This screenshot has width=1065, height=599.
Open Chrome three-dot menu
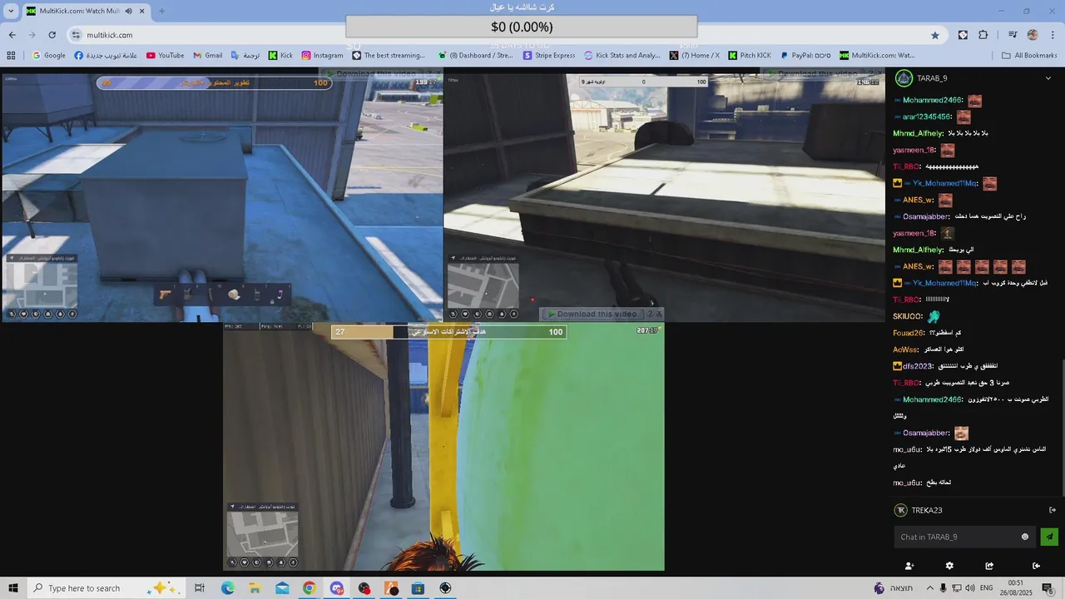point(1053,35)
